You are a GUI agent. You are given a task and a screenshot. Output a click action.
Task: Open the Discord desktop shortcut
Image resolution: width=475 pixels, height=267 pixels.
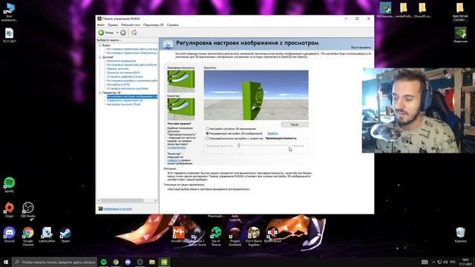pyautogui.click(x=10, y=234)
